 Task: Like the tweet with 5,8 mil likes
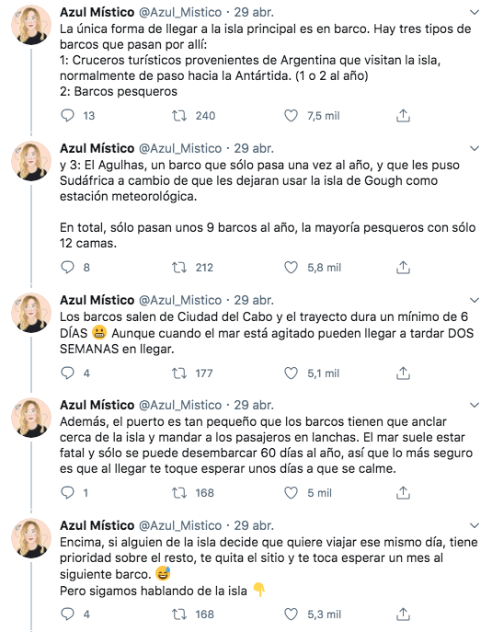[291, 268]
